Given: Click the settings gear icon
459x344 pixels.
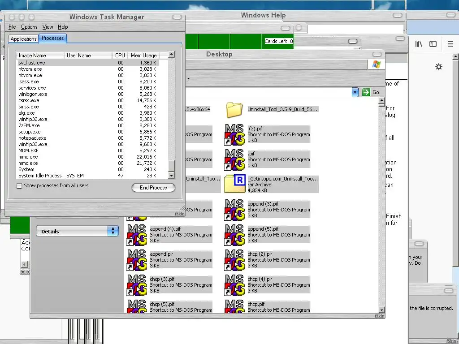Looking at the screenshot, I should (438, 67).
